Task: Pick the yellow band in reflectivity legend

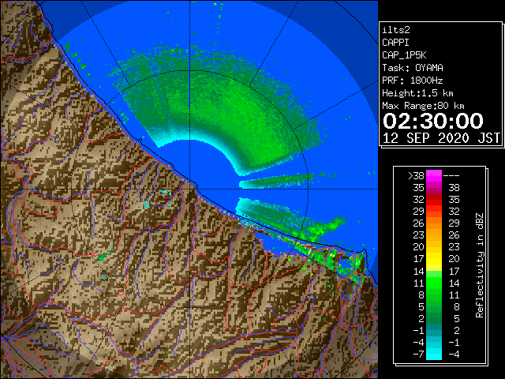Action: click(x=434, y=259)
